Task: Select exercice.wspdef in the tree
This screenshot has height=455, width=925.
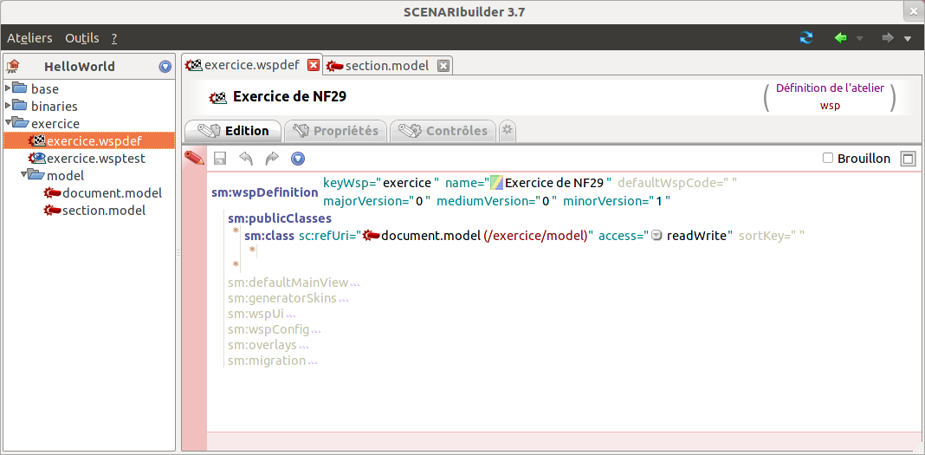Action: pyautogui.click(x=90, y=140)
